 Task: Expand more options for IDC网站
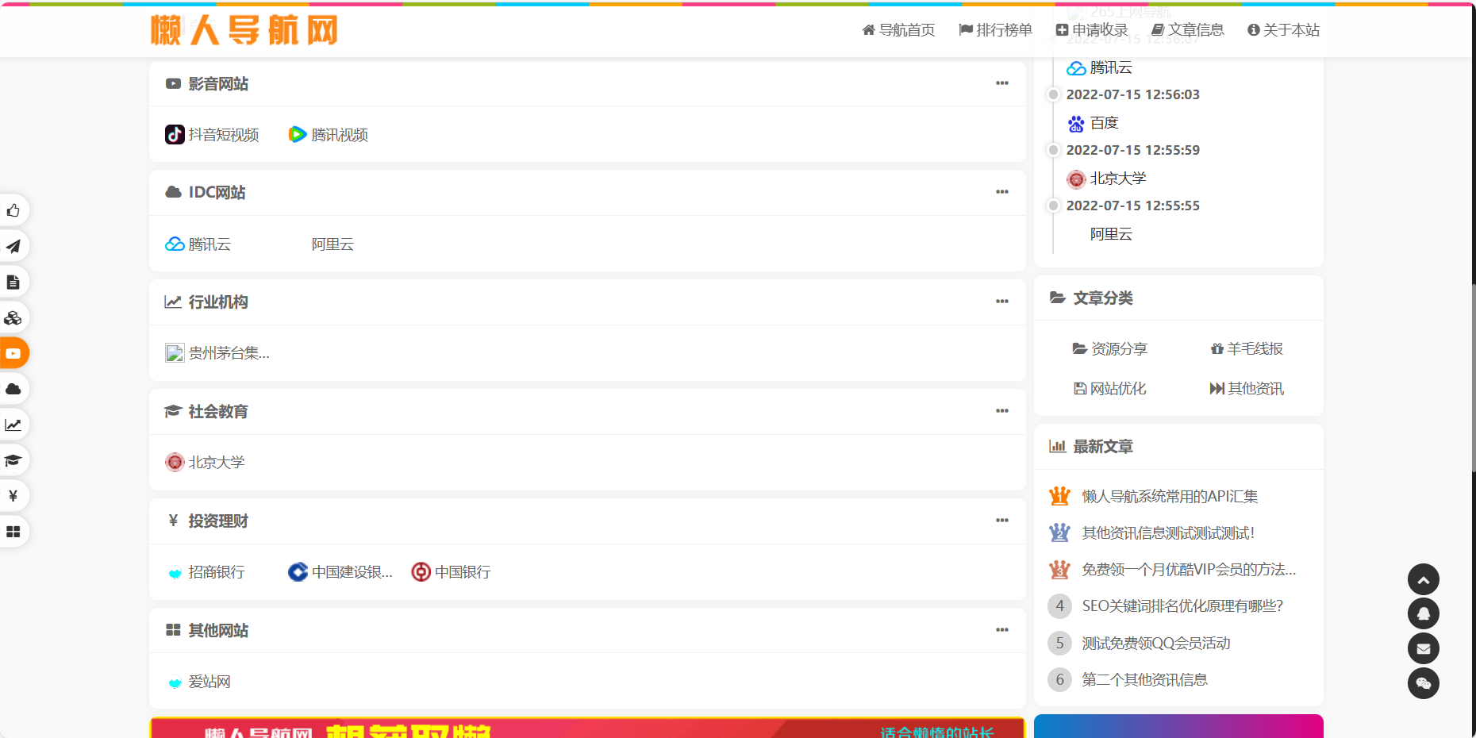point(1002,192)
